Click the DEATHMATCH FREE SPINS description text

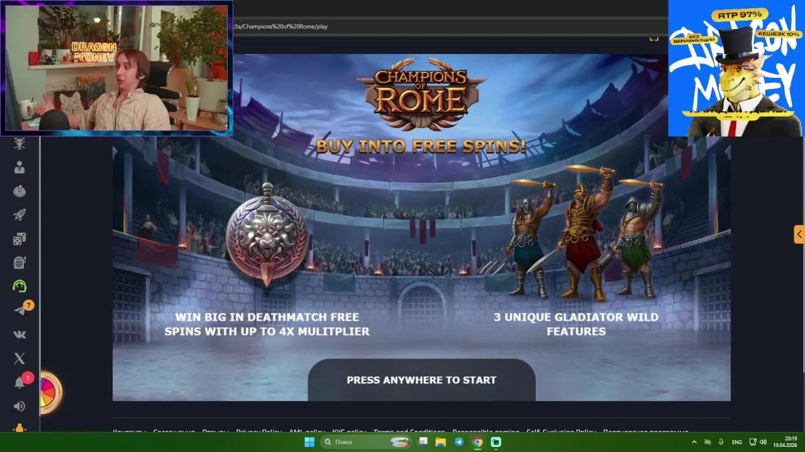pos(267,324)
